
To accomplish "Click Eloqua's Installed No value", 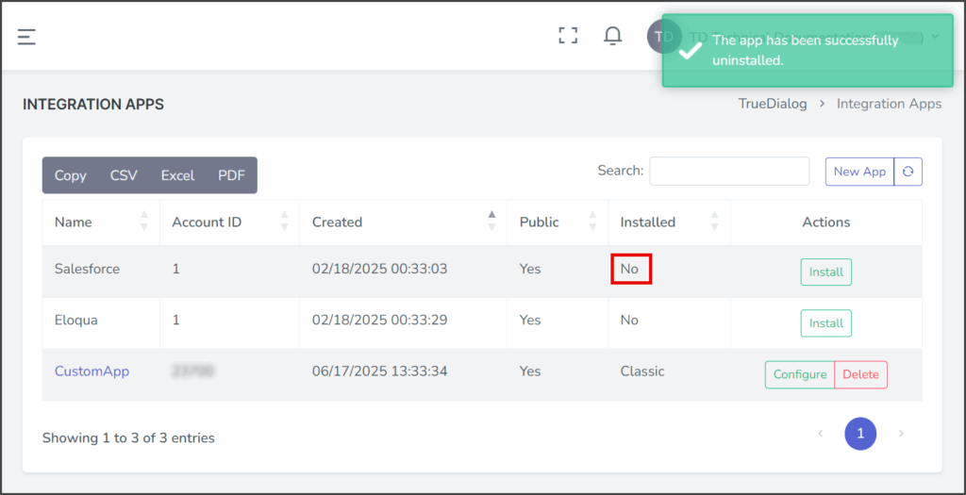I will [x=629, y=321].
